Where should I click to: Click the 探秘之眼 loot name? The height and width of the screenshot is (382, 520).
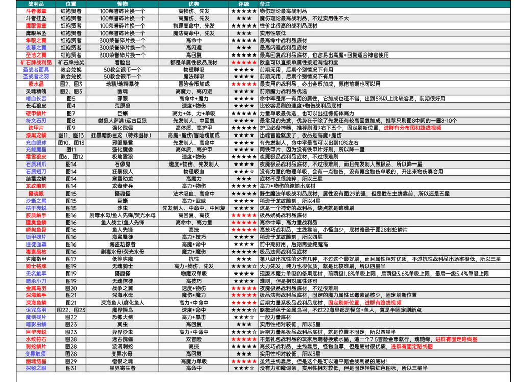(x=36, y=368)
